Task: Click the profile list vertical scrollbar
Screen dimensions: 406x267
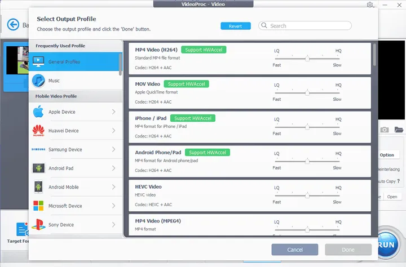Action: tap(374, 55)
